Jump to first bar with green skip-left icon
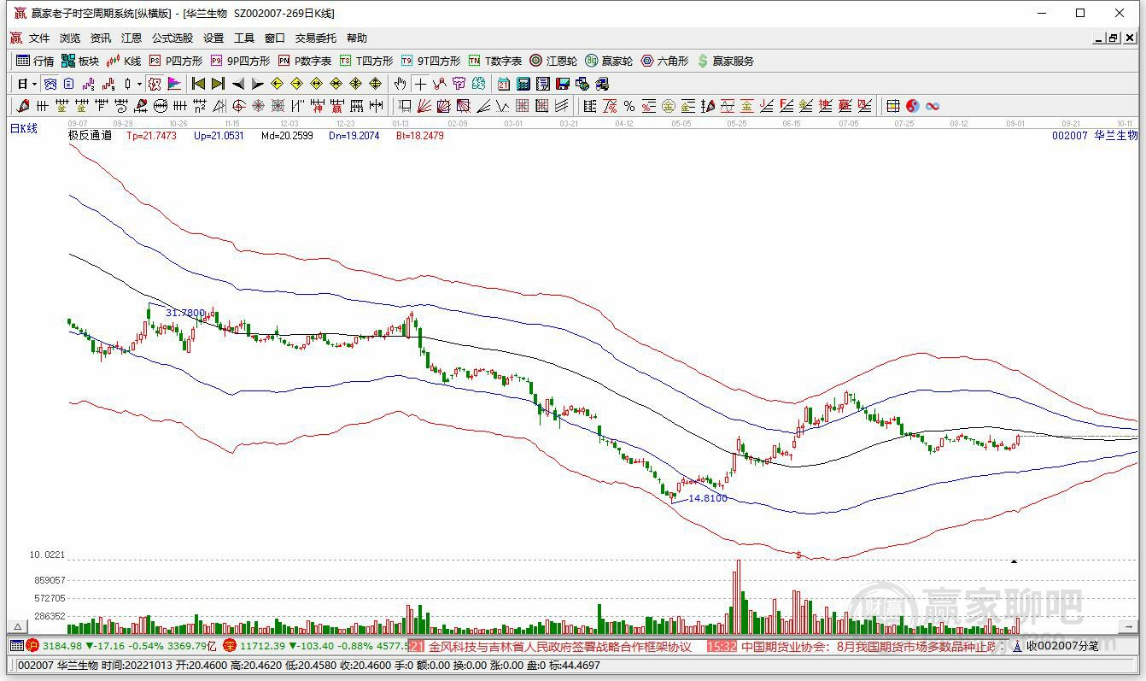 pyautogui.click(x=198, y=84)
